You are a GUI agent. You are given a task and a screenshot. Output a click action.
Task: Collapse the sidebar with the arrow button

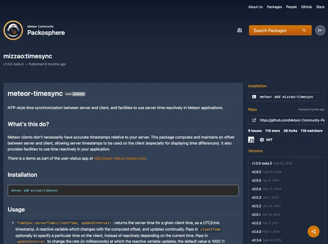point(320,30)
